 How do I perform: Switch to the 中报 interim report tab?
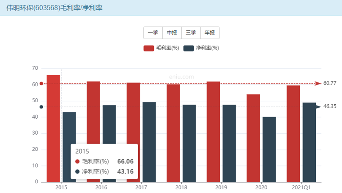click(172, 33)
